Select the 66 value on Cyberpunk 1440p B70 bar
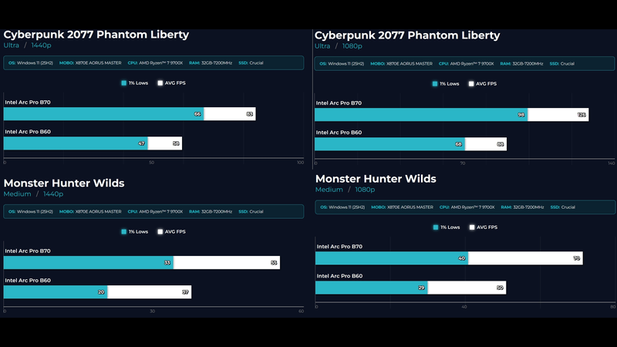The image size is (617, 347). tap(197, 114)
